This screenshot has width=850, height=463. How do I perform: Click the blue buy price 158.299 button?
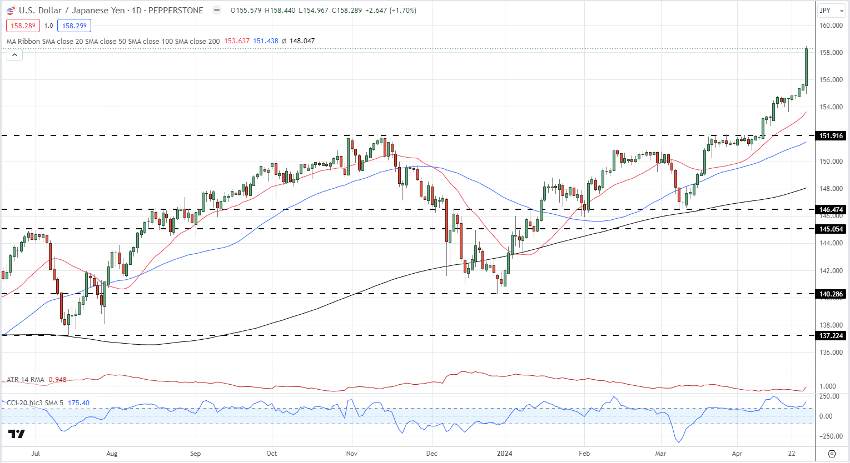click(74, 26)
